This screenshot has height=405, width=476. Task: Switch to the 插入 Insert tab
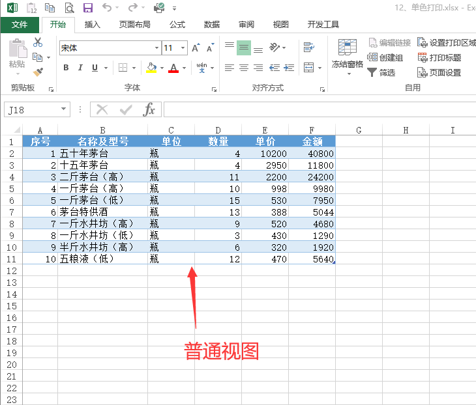(93, 25)
